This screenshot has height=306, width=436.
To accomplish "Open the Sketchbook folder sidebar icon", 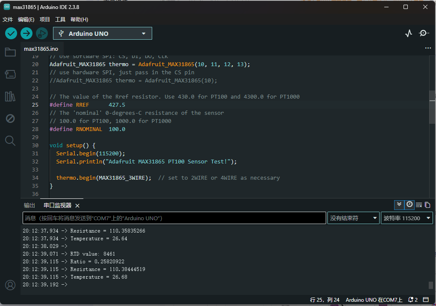I will [10, 52].
